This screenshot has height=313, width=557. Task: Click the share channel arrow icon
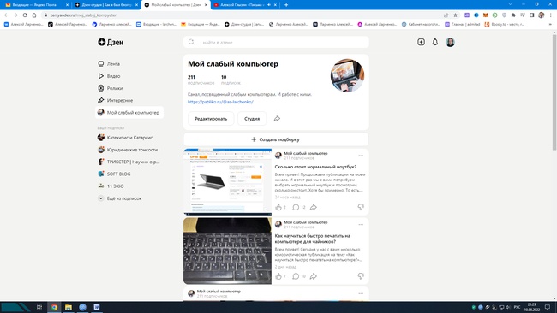tap(277, 118)
